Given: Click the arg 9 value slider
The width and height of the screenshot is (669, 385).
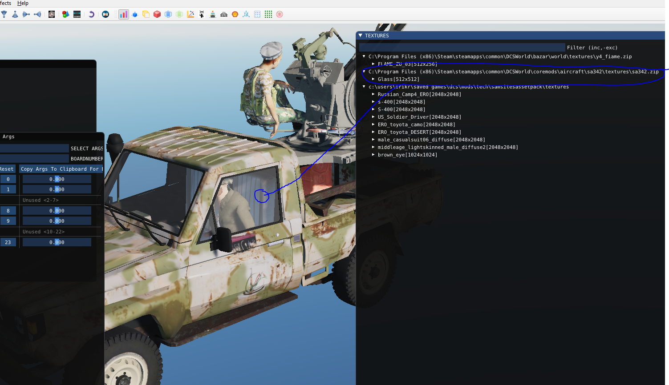Looking at the screenshot, I should pyautogui.click(x=57, y=221).
